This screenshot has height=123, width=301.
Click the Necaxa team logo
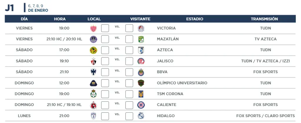pos(93,28)
